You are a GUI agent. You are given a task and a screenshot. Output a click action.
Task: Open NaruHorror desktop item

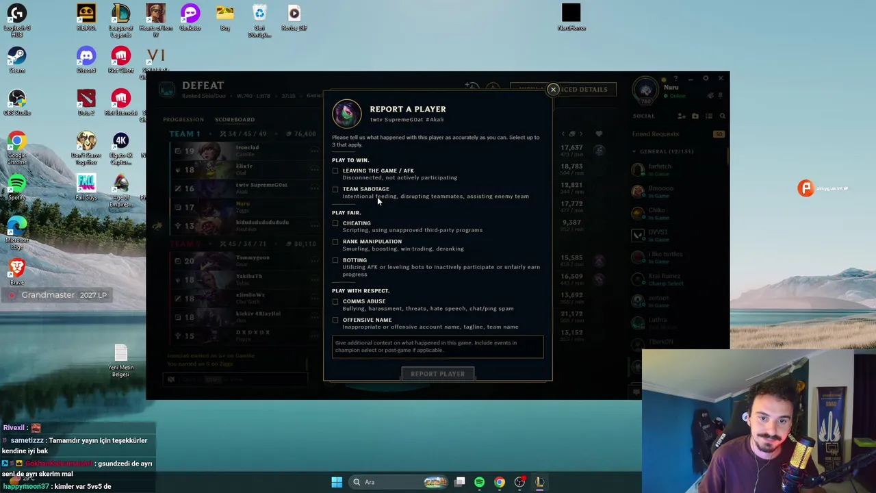click(571, 17)
